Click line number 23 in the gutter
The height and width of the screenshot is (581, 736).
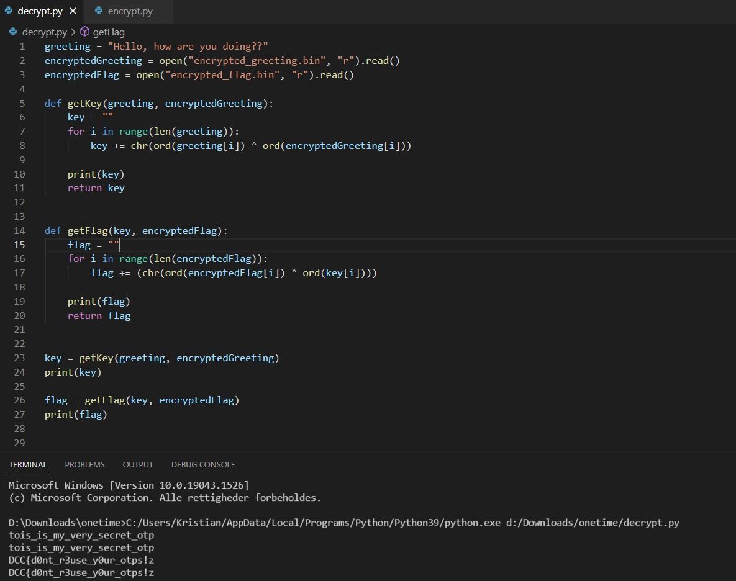point(19,358)
